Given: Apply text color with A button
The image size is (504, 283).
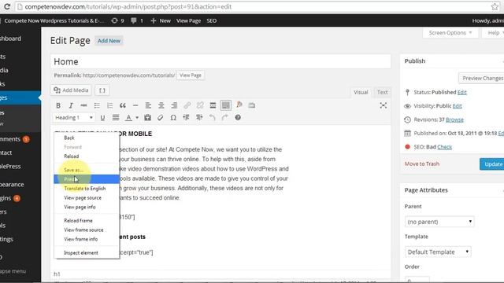Looking at the screenshot, I should 128,118.
